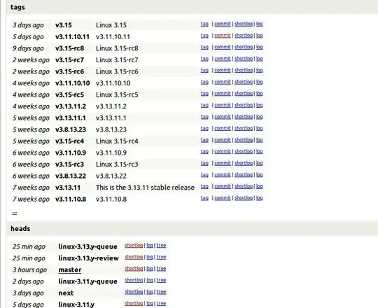Open tree for master branch
Image resolution: width=378 pixels, height=308 pixels.
(x=161, y=269)
